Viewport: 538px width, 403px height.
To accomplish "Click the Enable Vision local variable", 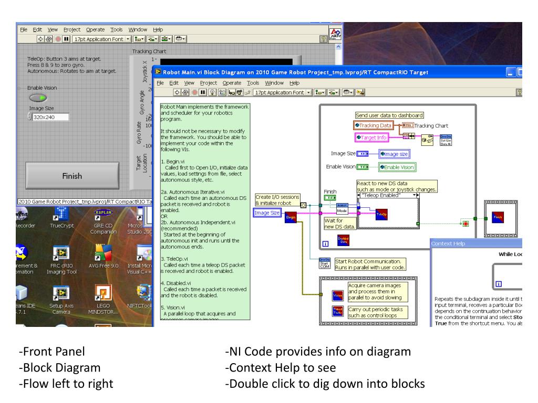I will pyautogui.click(x=397, y=167).
